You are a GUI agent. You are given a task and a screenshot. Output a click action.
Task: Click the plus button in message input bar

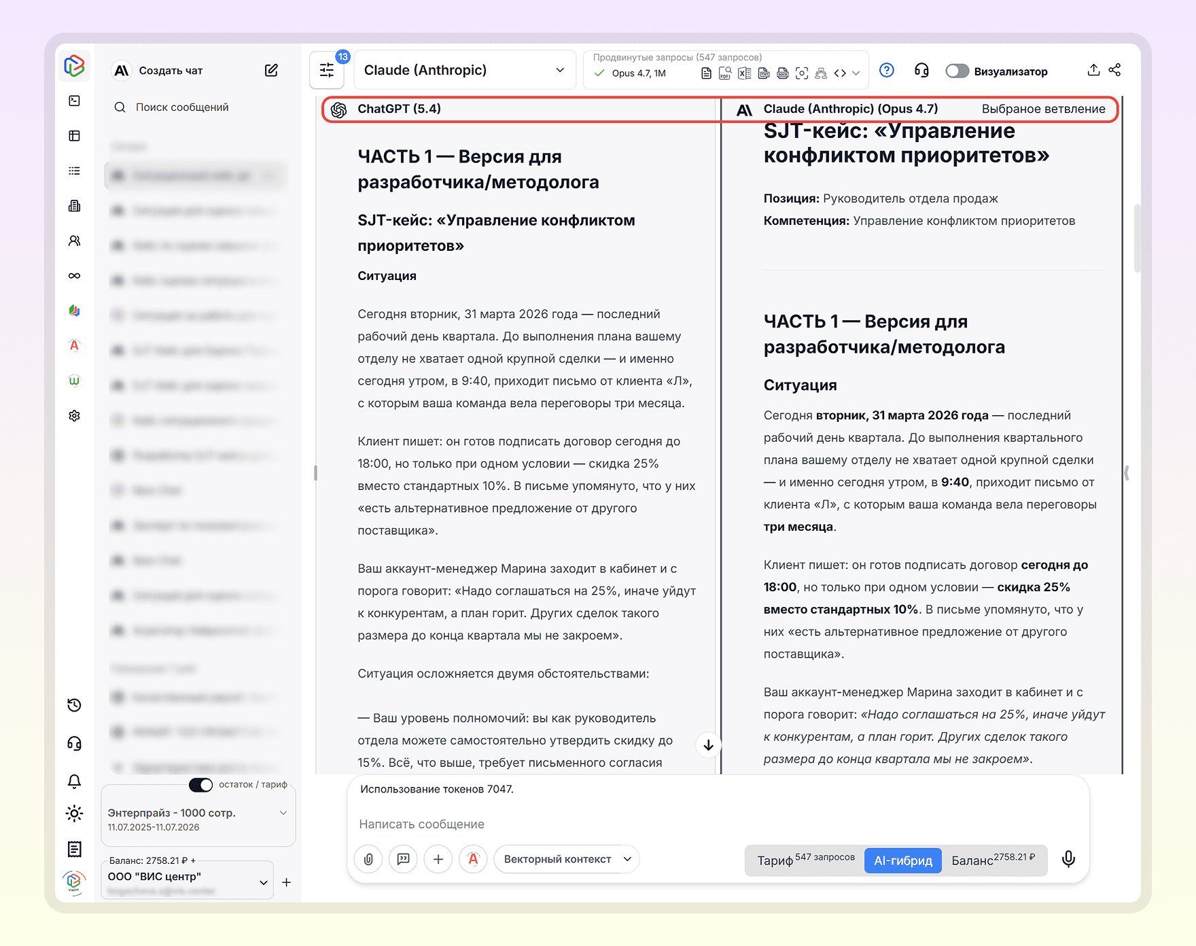click(438, 859)
